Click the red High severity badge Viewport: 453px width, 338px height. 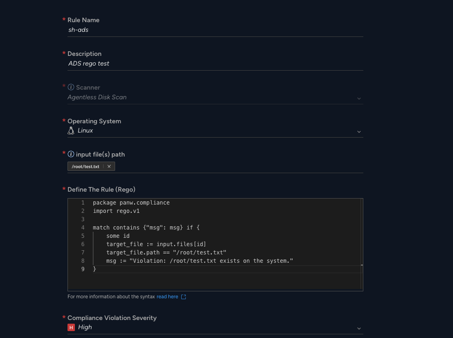(71, 327)
